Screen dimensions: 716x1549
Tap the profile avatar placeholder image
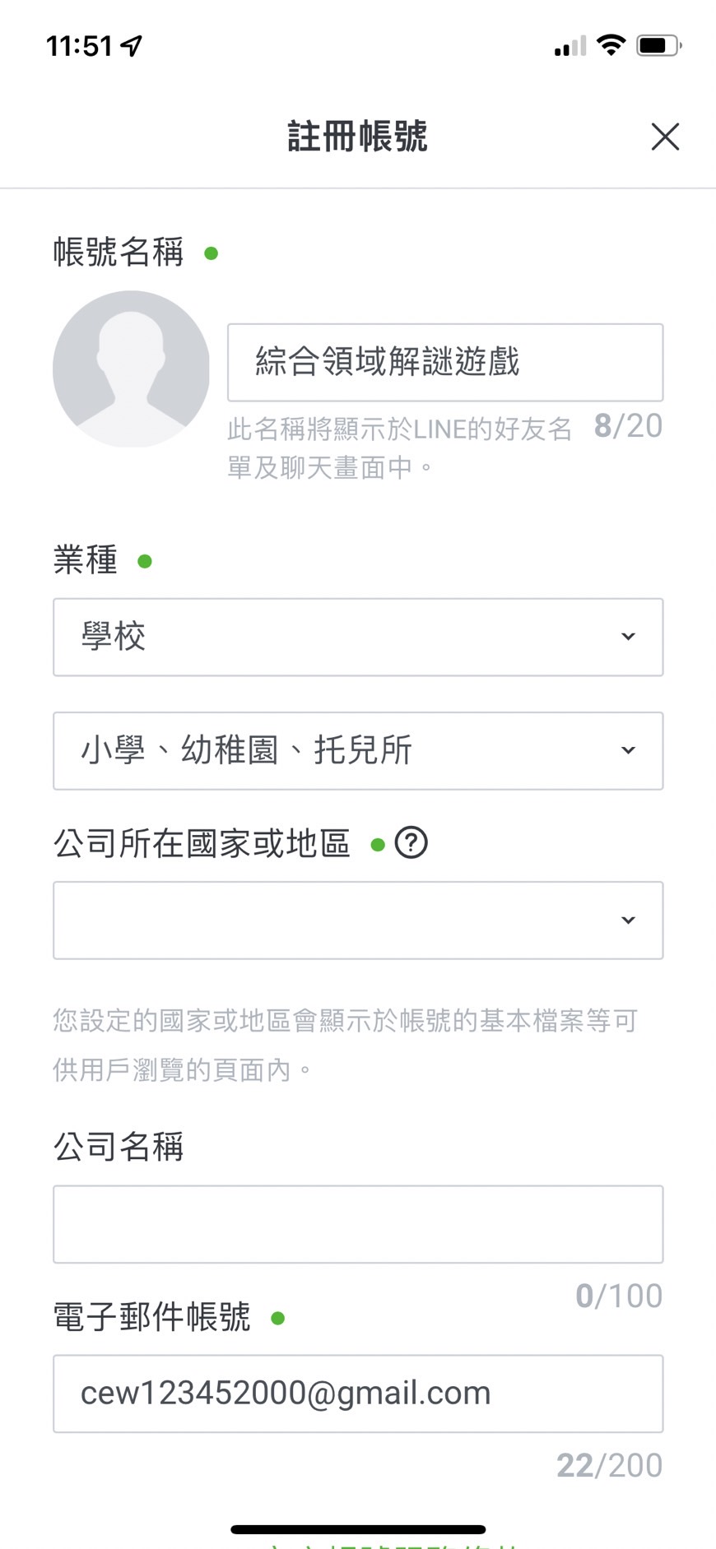[131, 369]
